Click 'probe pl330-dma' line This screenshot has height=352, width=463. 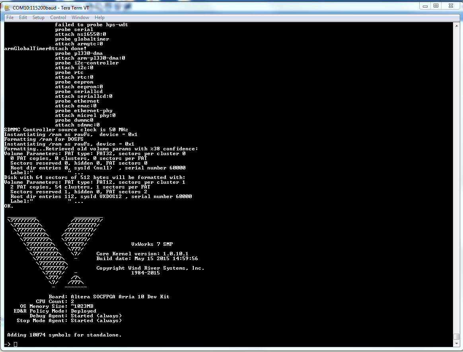79,53
